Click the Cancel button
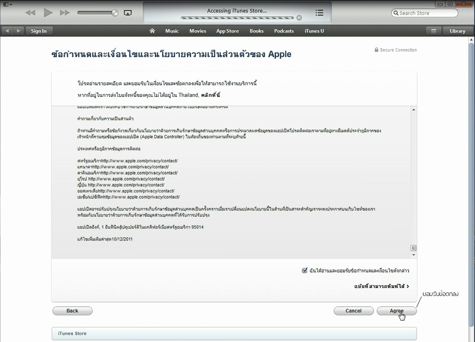Viewport: 475px width, 342px height. click(x=353, y=311)
